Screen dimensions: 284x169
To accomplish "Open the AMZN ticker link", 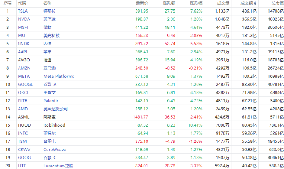I will click(24, 68).
